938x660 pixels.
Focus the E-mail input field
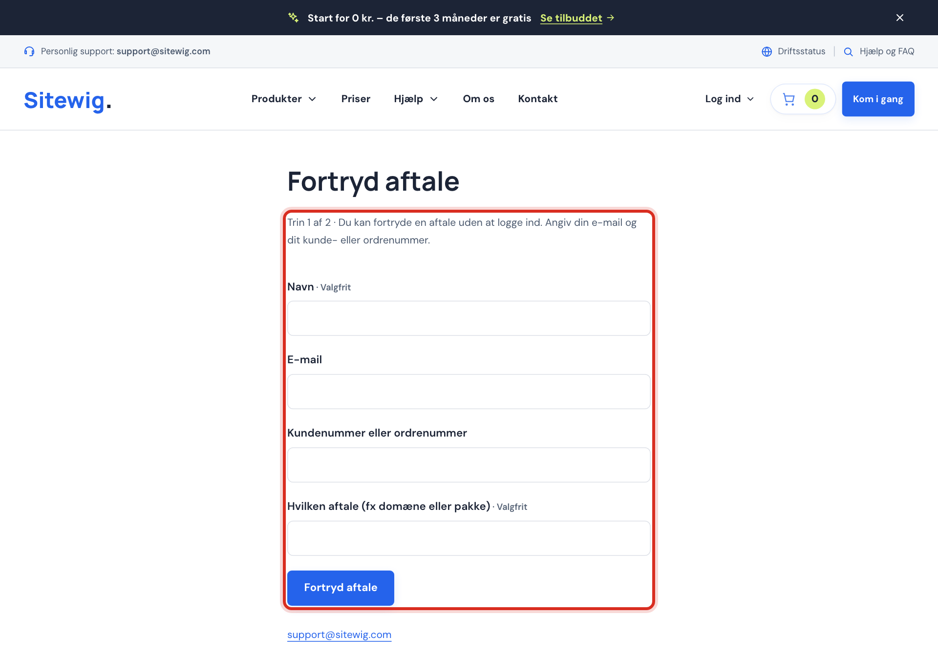click(469, 392)
